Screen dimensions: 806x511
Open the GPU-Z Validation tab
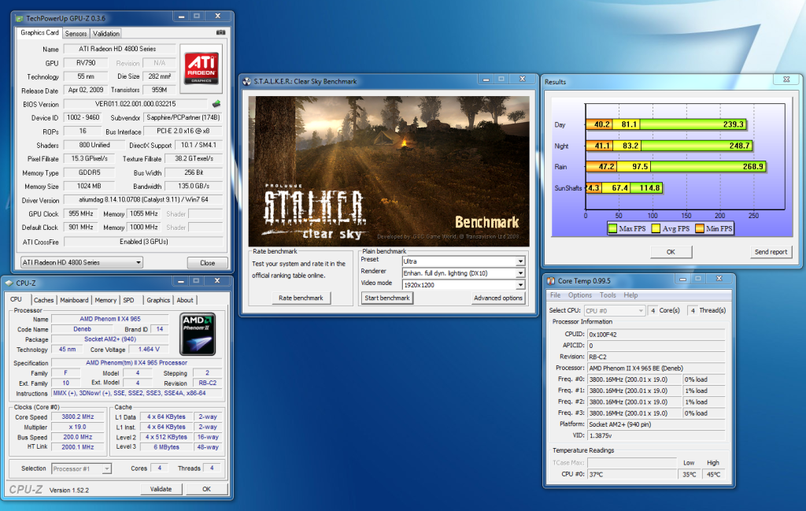pos(106,33)
